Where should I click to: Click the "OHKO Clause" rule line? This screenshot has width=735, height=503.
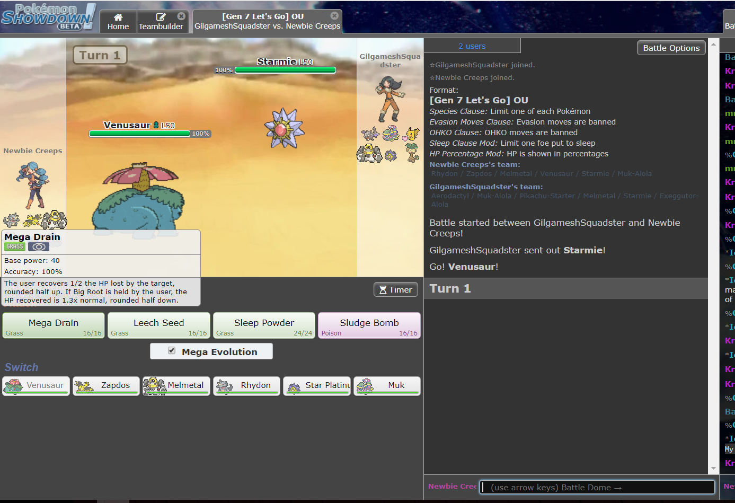[x=503, y=133]
